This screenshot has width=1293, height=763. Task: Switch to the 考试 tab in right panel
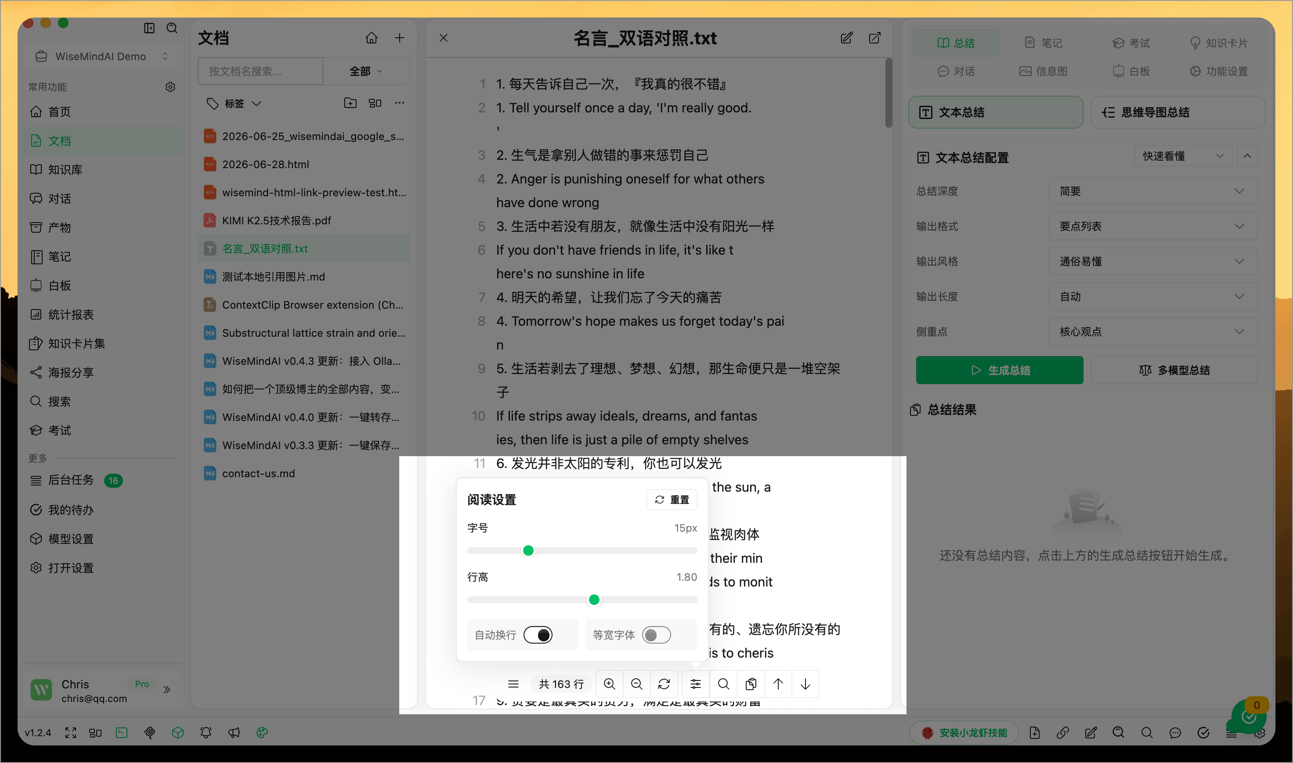tap(1131, 43)
